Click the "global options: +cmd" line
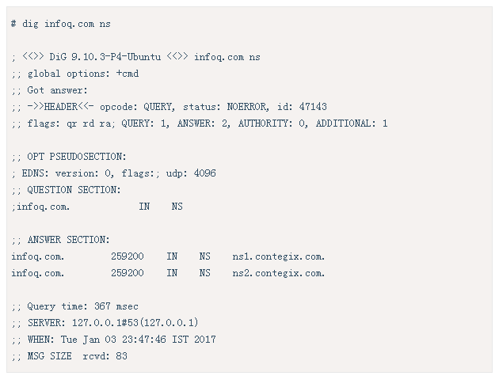Image resolution: width=499 pixels, height=376 pixels. (75, 74)
